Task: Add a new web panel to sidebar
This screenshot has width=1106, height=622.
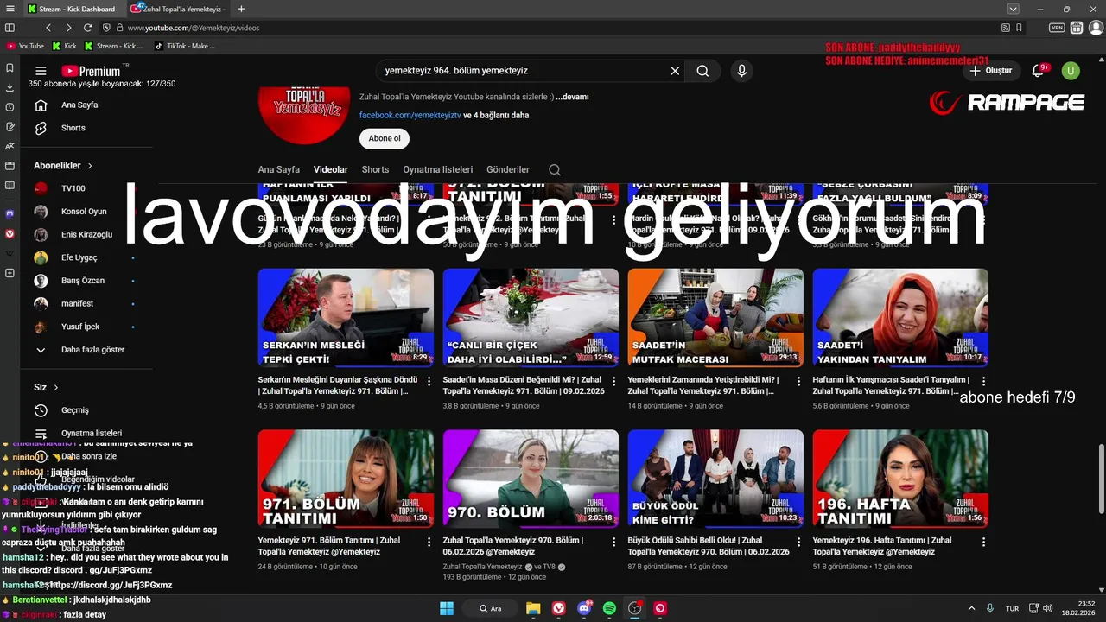Action: pos(10,273)
